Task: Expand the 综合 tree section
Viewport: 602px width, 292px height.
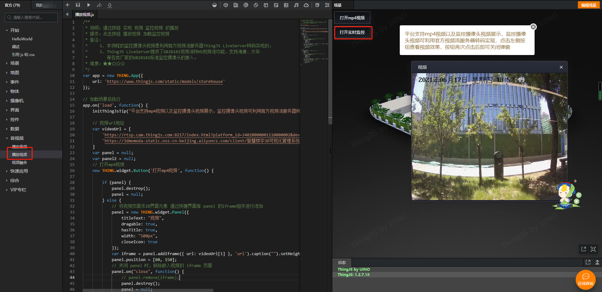Action: [15, 180]
